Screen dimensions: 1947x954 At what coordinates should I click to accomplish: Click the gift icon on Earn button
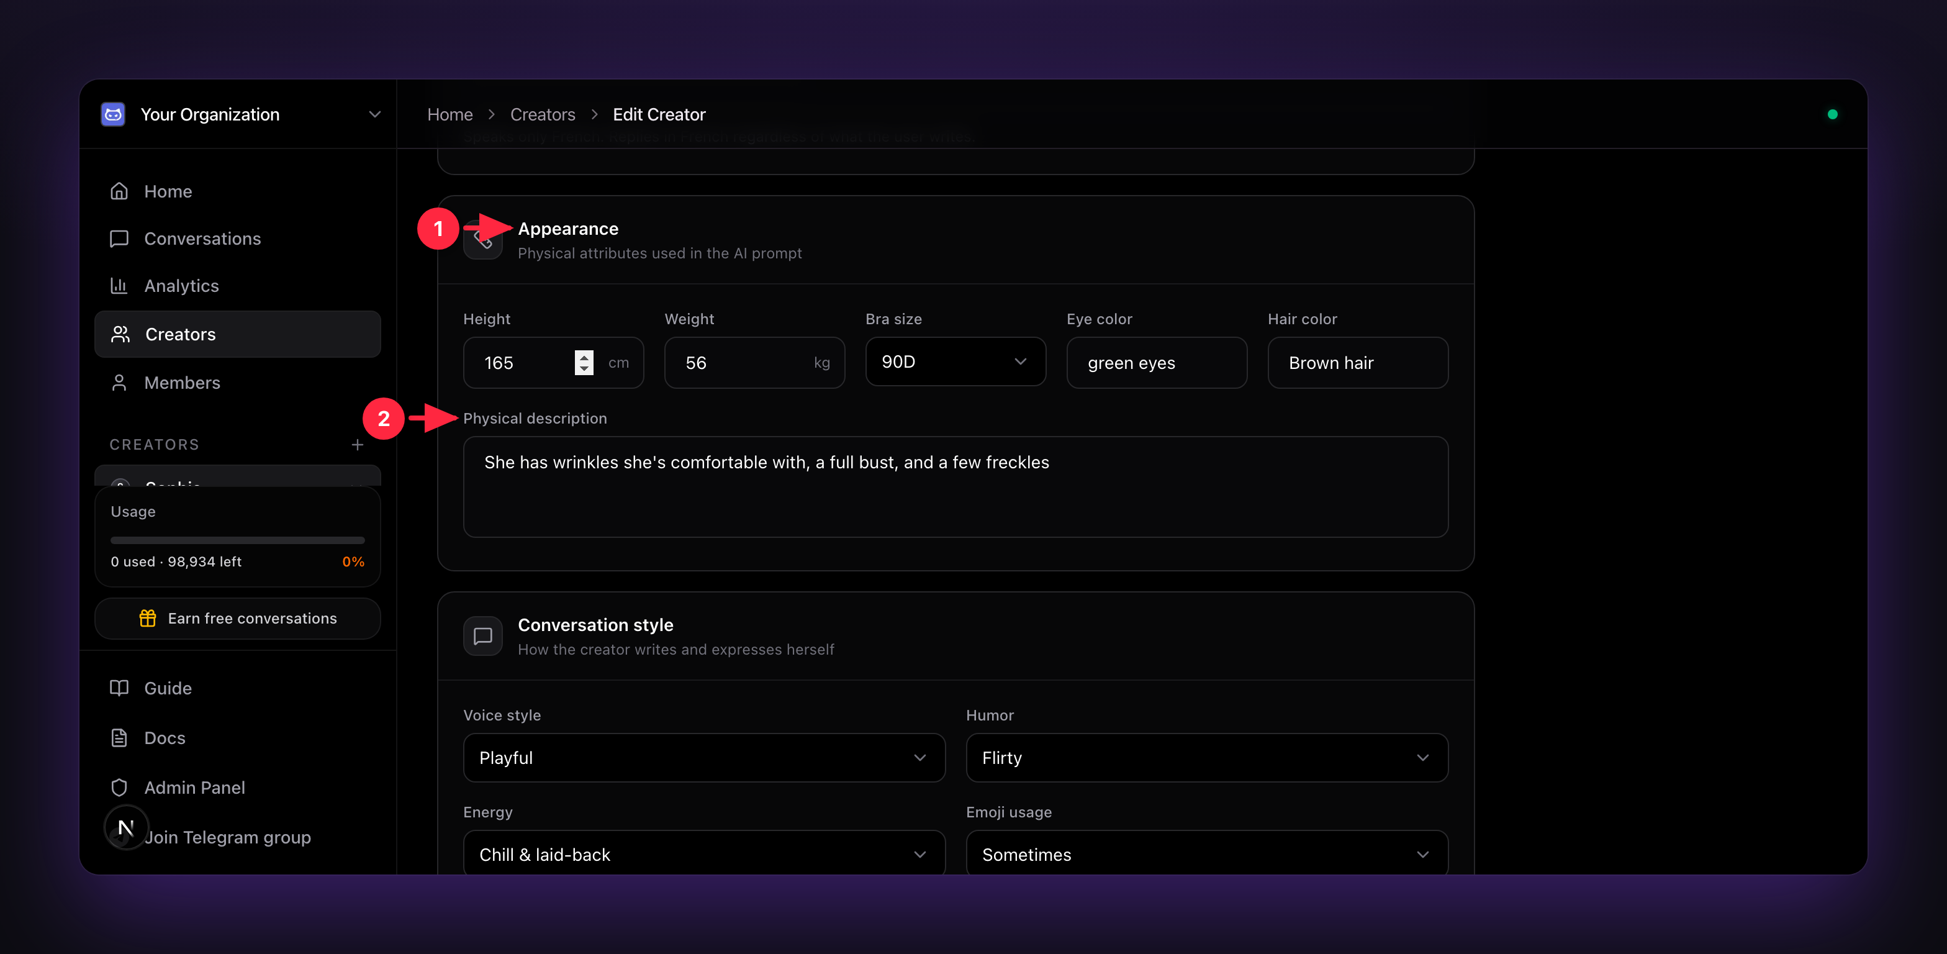(147, 619)
